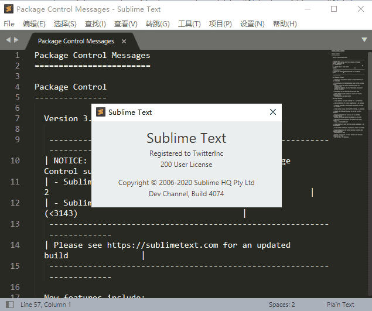Click the vertical scrollbar thumb
This screenshot has width=372, height=311.
370,81
